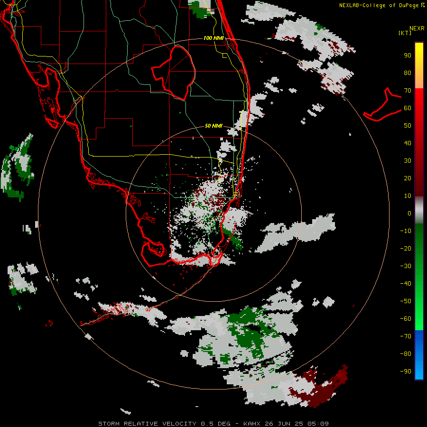Click the -10 value on the velocity scale
427x427 pixels.
[406, 231]
